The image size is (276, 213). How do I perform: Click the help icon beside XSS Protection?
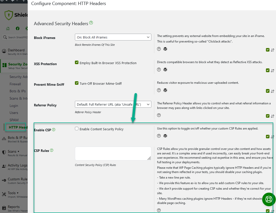[159, 69]
